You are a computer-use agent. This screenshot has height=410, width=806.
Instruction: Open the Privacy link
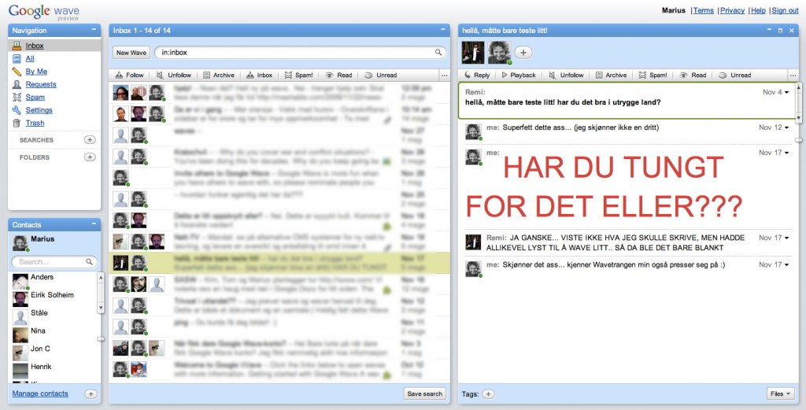pyautogui.click(x=732, y=10)
